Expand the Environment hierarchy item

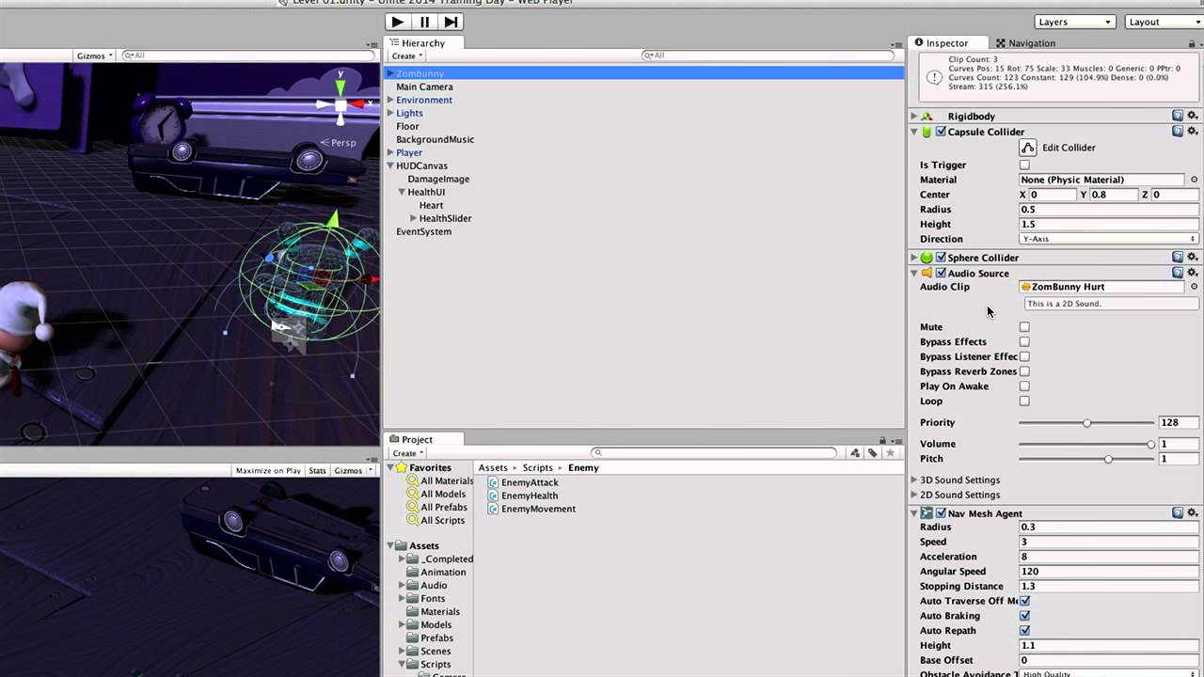tap(390, 100)
